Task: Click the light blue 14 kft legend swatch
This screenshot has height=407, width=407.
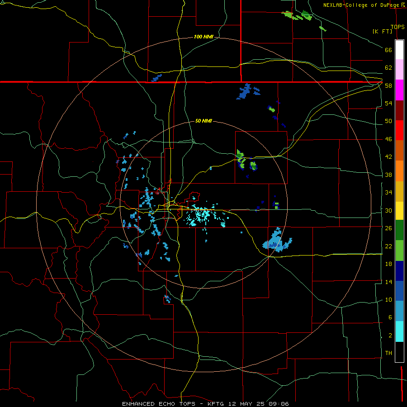Action: 399,311
